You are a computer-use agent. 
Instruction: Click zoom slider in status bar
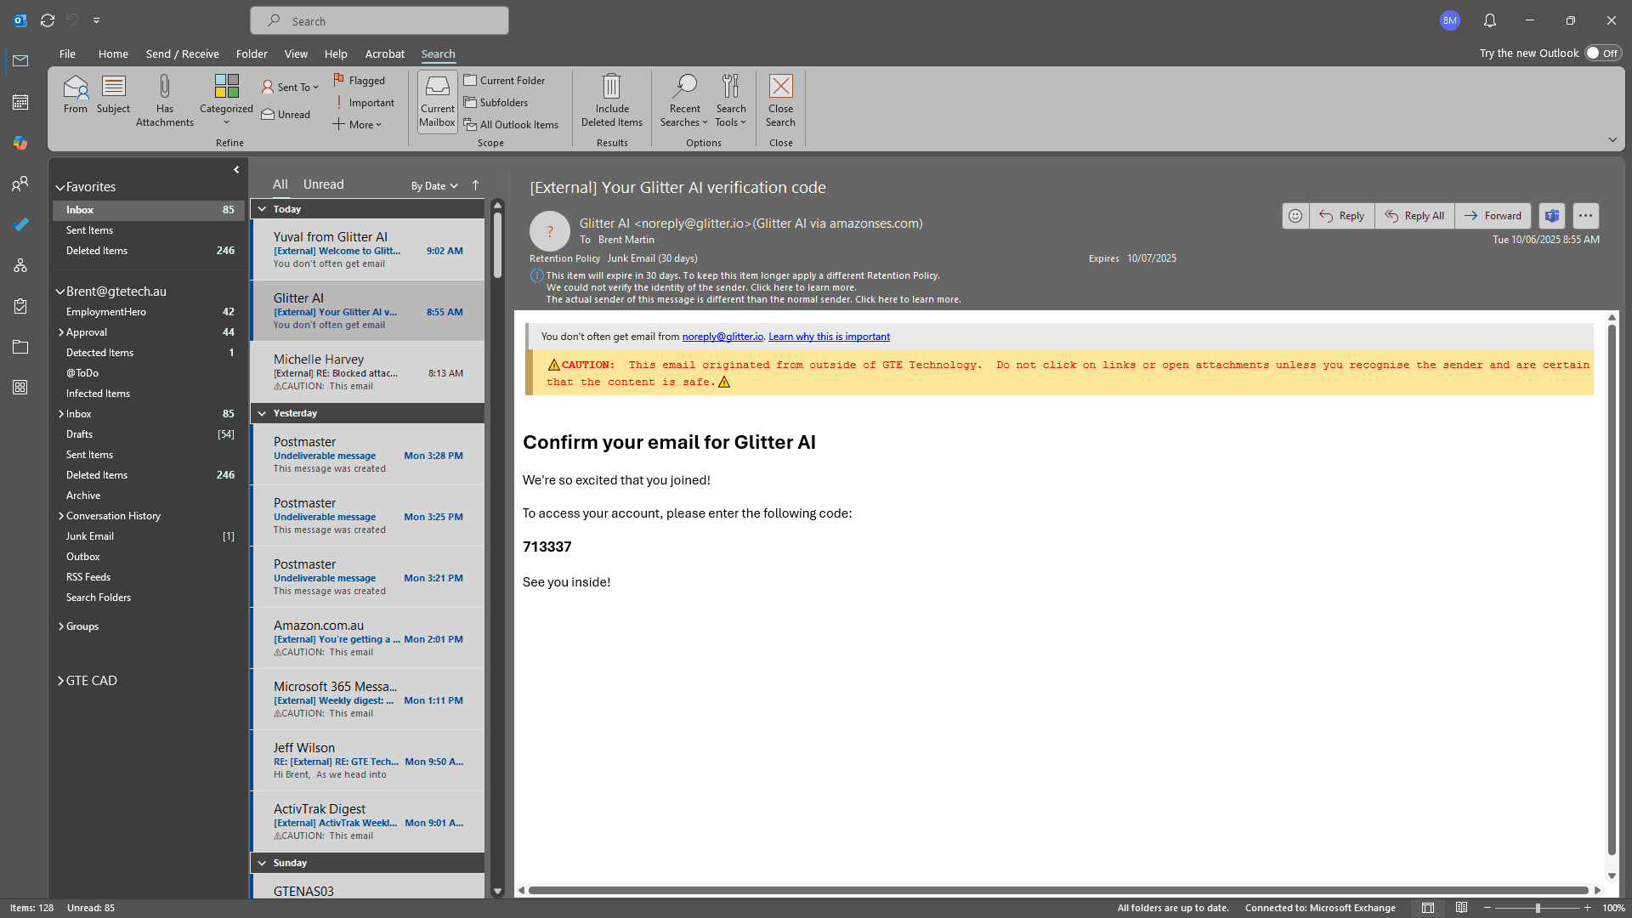coord(1537,908)
